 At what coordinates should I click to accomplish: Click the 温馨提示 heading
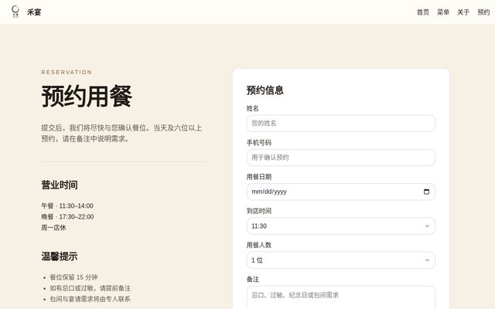pyautogui.click(x=60, y=256)
